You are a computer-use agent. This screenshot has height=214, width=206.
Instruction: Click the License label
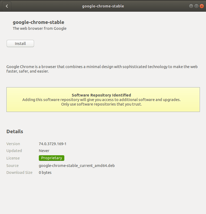[13, 158]
